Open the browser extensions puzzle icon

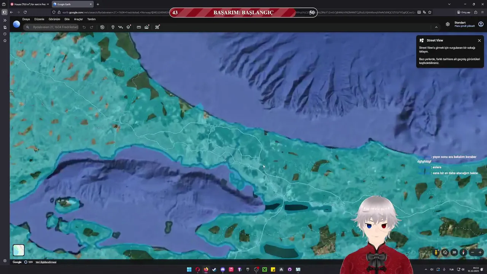[x=476, y=12]
